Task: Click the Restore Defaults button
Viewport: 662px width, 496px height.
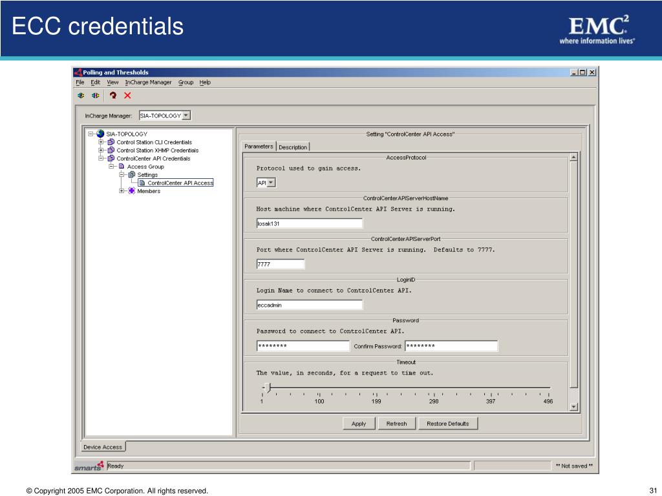Action: pyautogui.click(x=448, y=424)
